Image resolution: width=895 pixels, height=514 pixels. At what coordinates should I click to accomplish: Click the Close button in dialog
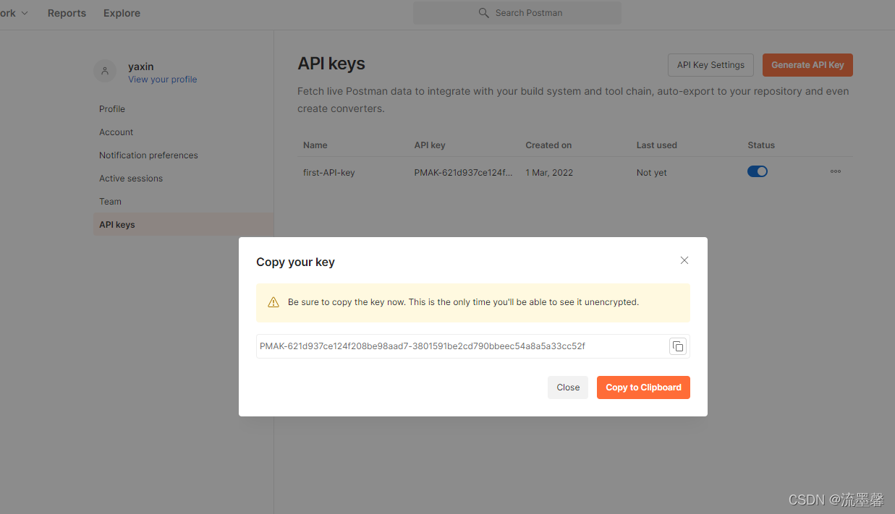pos(568,387)
